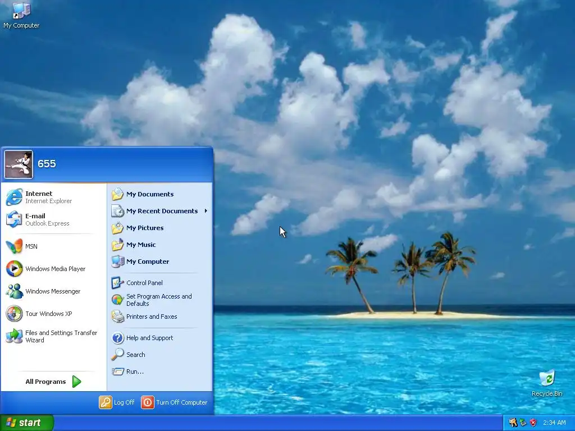Click Set Program Access and Defaults icon
Viewport: 575px width, 431px height.
coord(118,300)
